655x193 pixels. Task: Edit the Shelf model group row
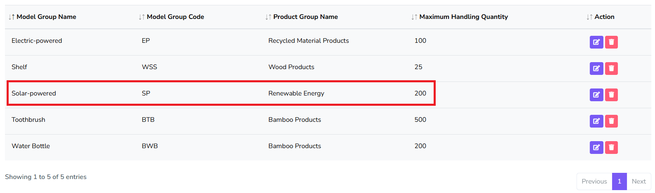point(596,68)
